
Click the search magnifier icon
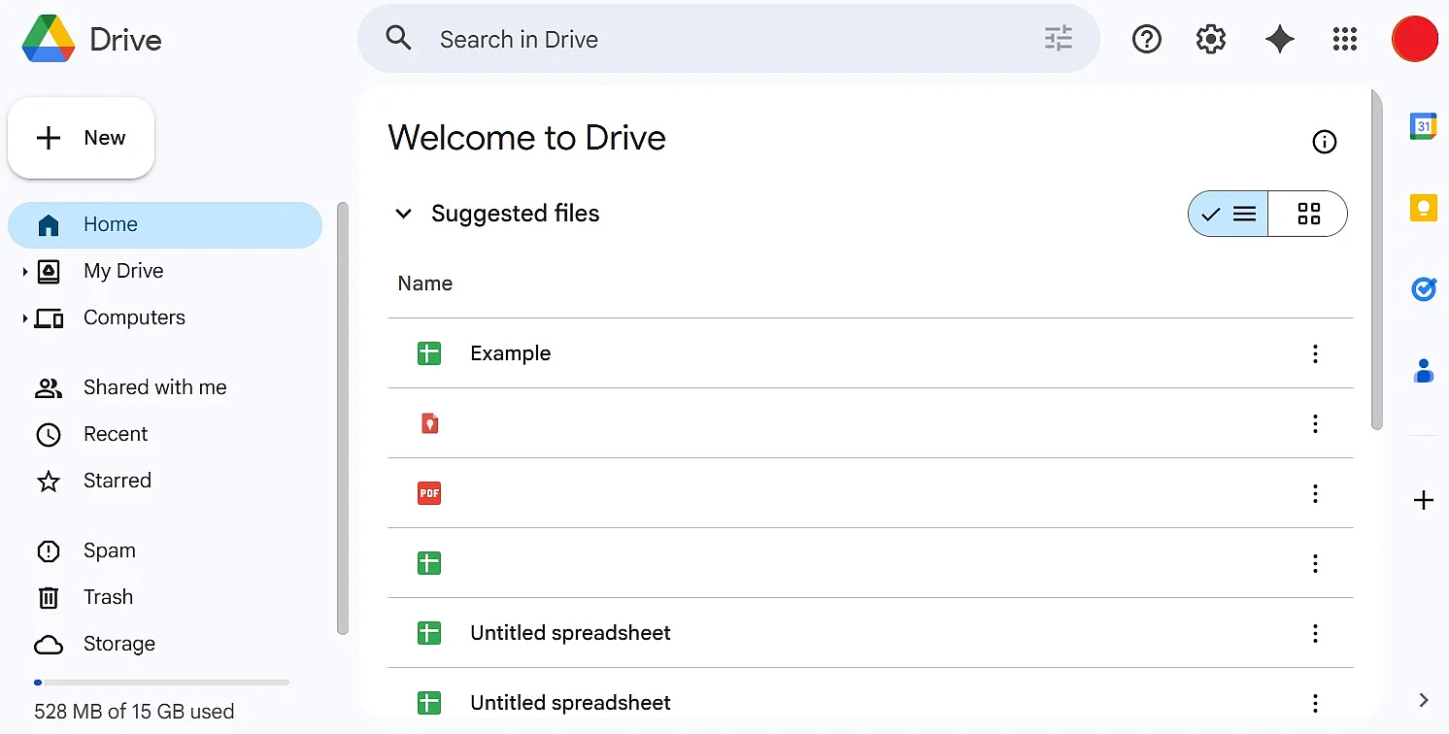[x=398, y=39]
